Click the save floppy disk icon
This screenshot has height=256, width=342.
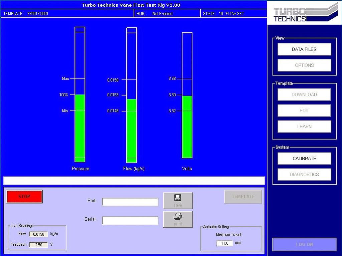click(x=178, y=198)
